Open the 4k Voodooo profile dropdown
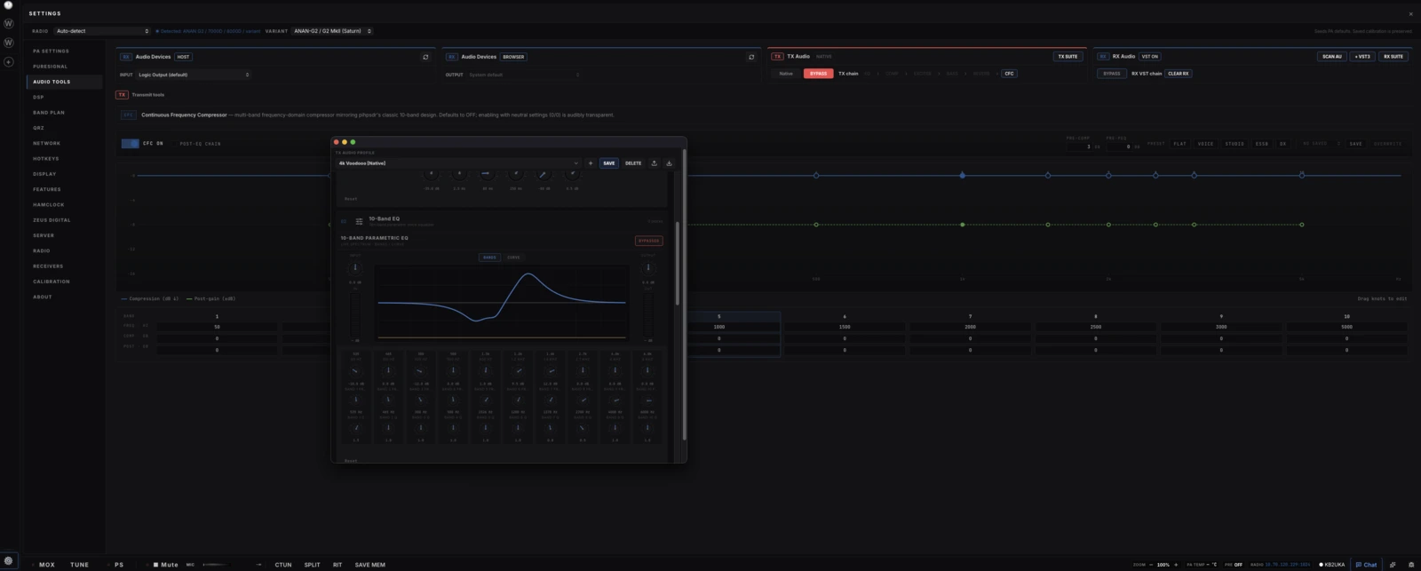 point(457,163)
